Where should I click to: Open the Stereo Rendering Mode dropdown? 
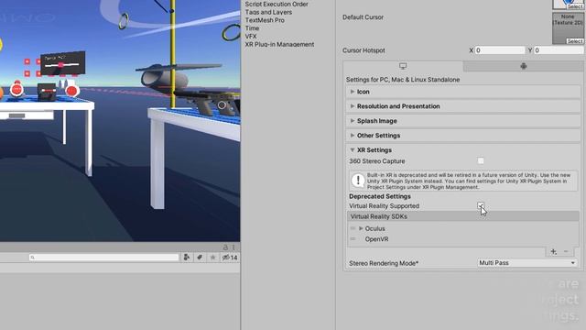click(527, 263)
